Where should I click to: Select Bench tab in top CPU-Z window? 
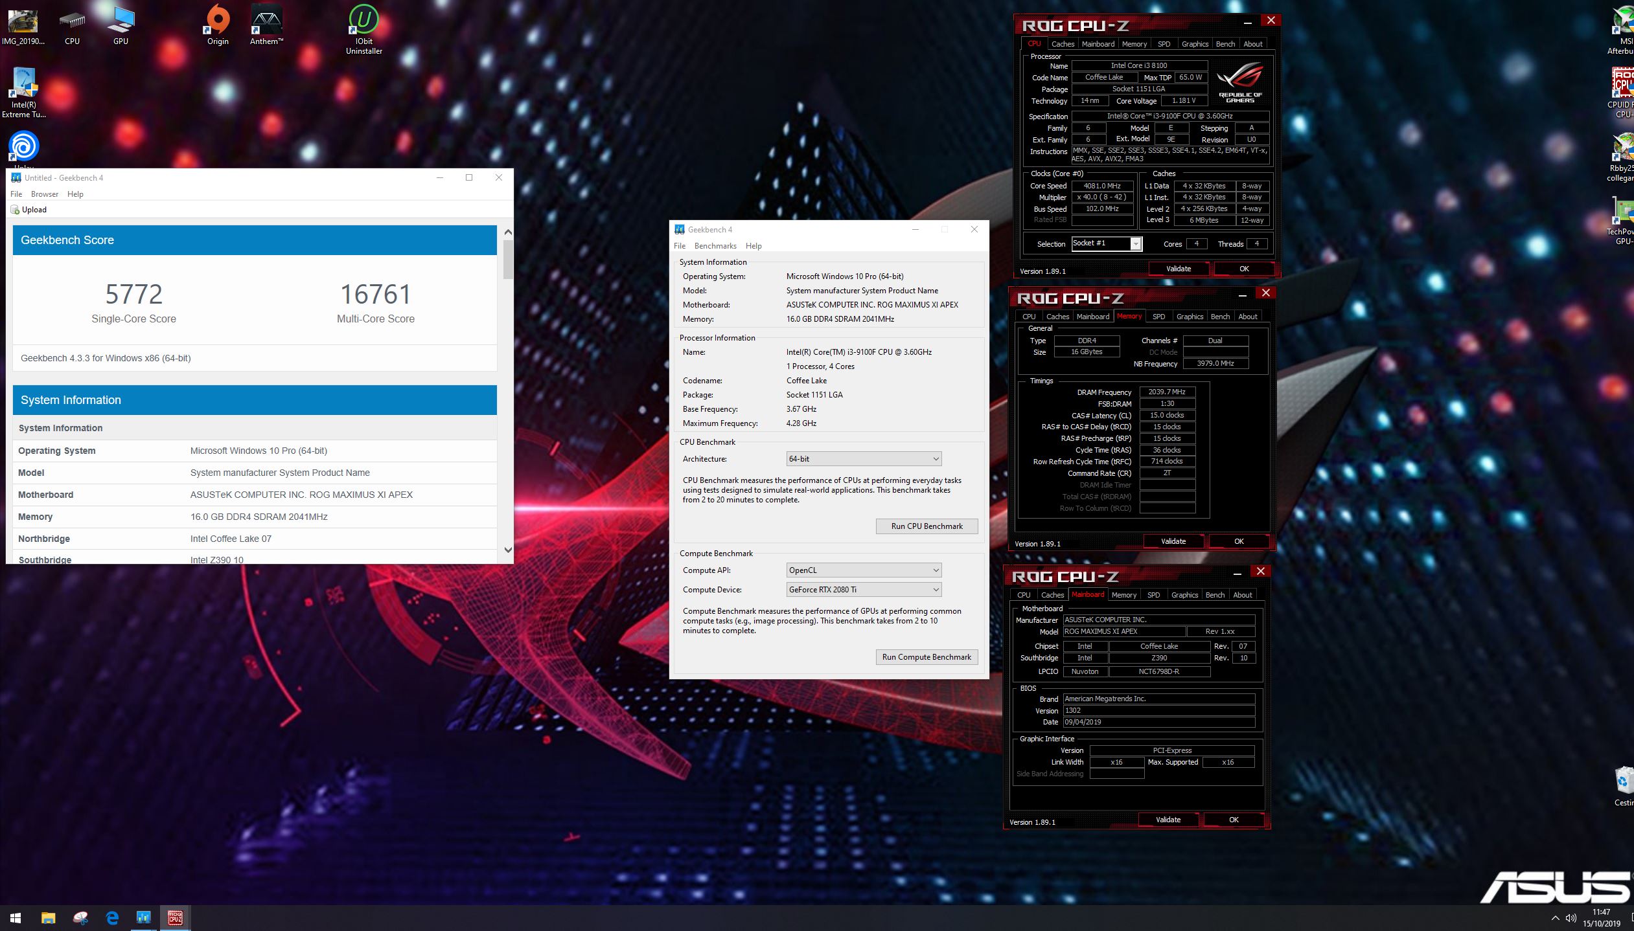point(1225,44)
